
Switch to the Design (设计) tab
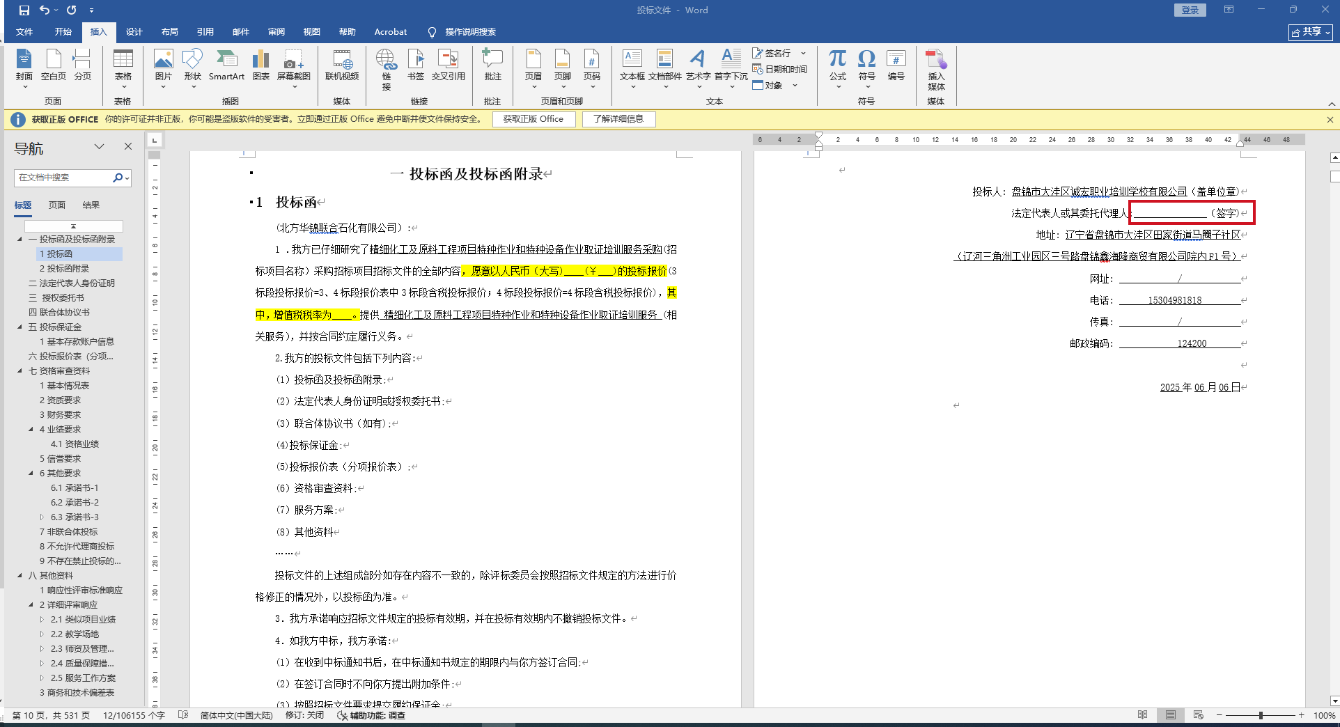(134, 32)
